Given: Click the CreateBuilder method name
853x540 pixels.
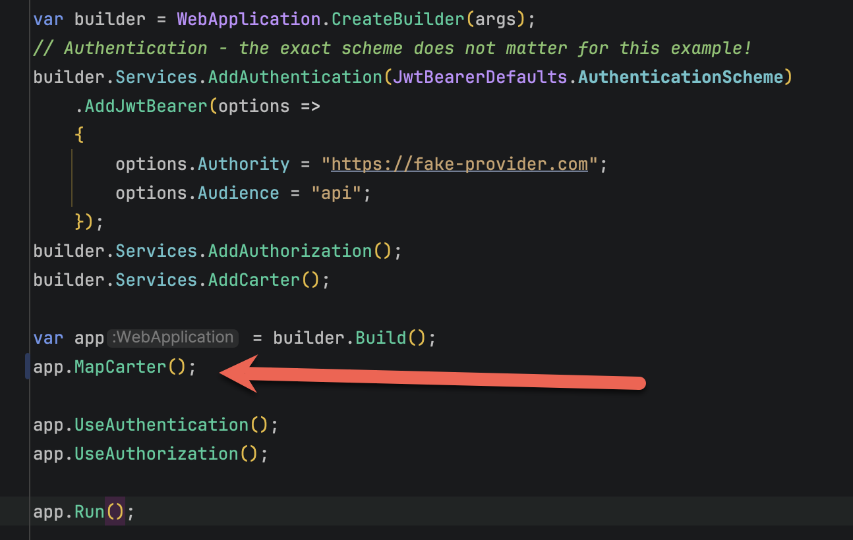Looking at the screenshot, I should click(398, 19).
